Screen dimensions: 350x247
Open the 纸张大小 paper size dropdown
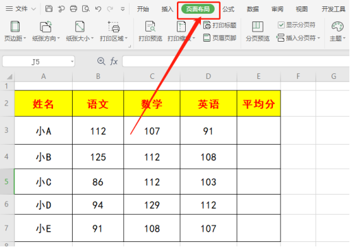tap(80, 31)
